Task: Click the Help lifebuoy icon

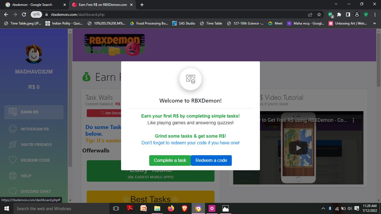Action: [x=13, y=176]
